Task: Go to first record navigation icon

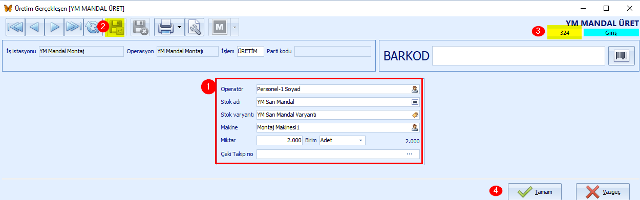Action: click(15, 27)
